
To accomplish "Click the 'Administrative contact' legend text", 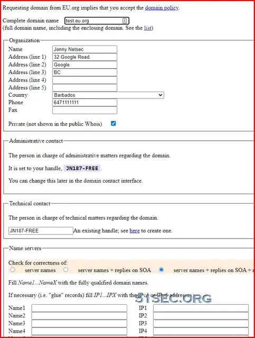I will coord(36,141).
